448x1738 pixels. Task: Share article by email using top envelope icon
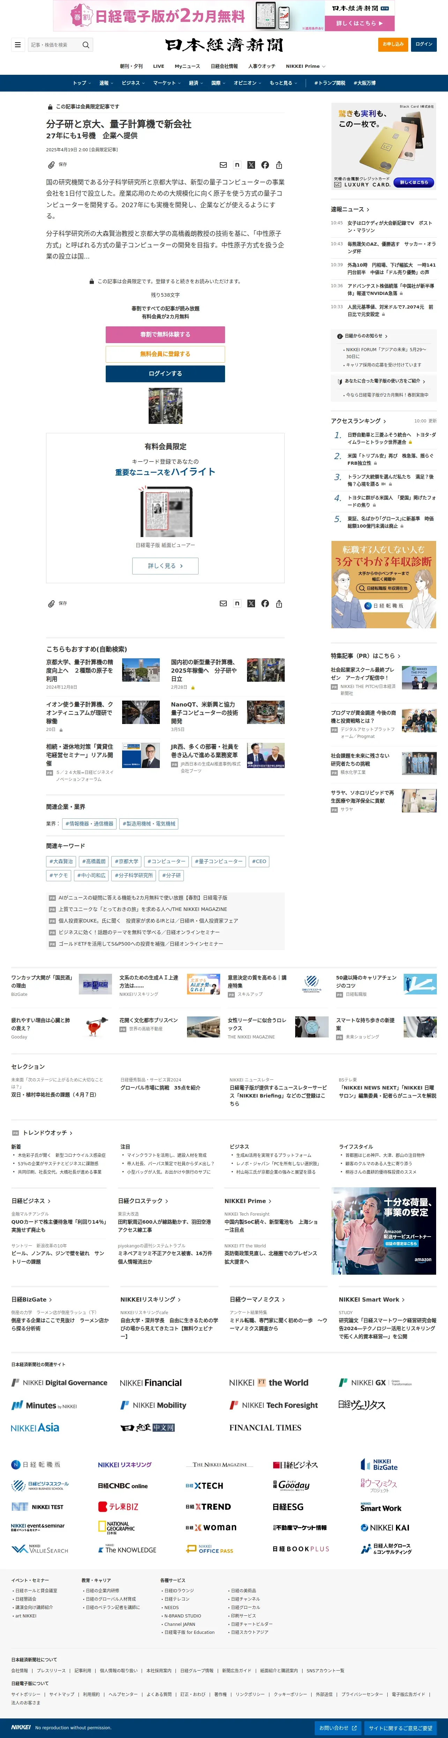point(223,165)
